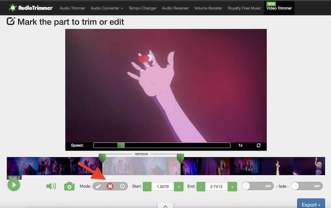Click the AudioTrimmer logo icon
Viewport: 331px width, 208px height.
[x=13, y=8]
